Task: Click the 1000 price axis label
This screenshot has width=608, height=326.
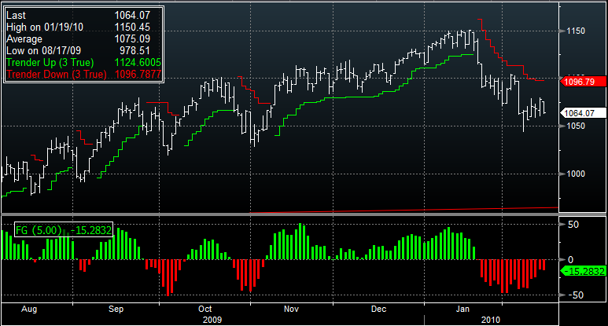Action: tap(576, 174)
